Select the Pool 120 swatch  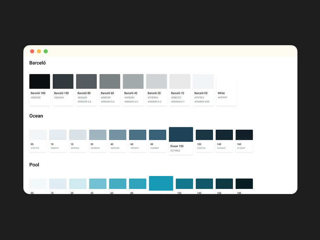184,184
